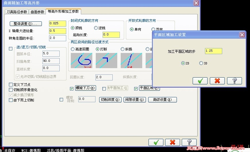Click the 整体误差 value field 0.025
Viewport: 250px width, 152px height.
point(58,23)
